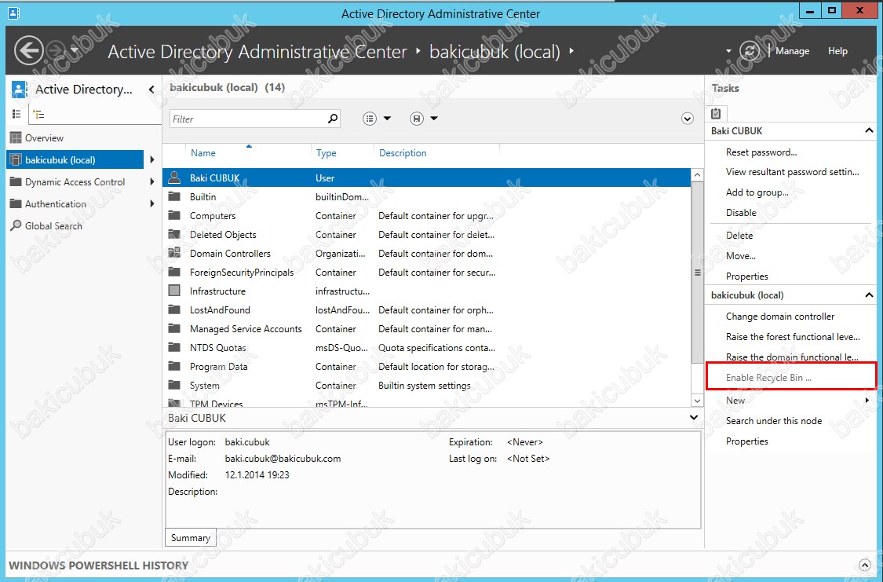Viewport: 883px width, 582px height.
Task: Click the list scrollbar up arrow
Action: [x=697, y=174]
